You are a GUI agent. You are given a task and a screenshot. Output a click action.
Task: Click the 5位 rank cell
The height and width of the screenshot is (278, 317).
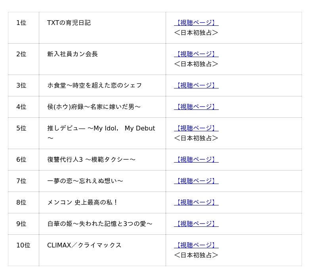(x=23, y=133)
